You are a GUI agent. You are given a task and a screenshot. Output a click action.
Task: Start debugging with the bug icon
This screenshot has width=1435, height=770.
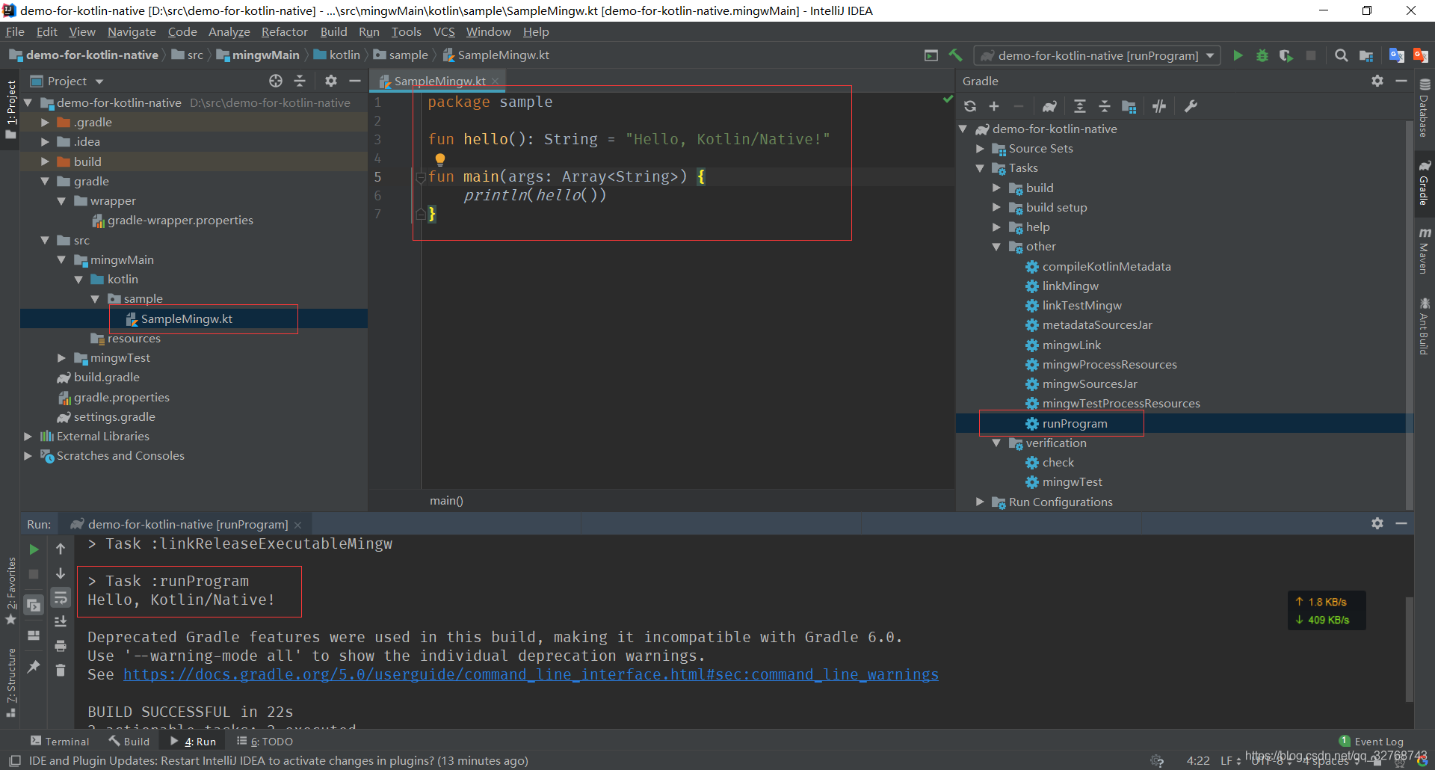point(1262,55)
